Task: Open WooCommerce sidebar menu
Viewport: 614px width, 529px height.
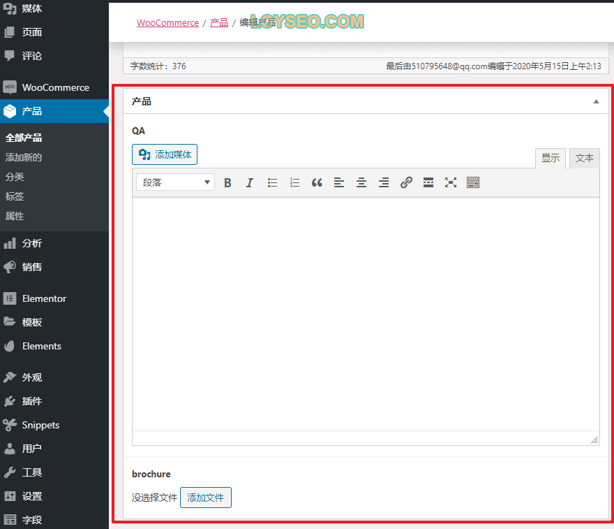Action: 54,87
